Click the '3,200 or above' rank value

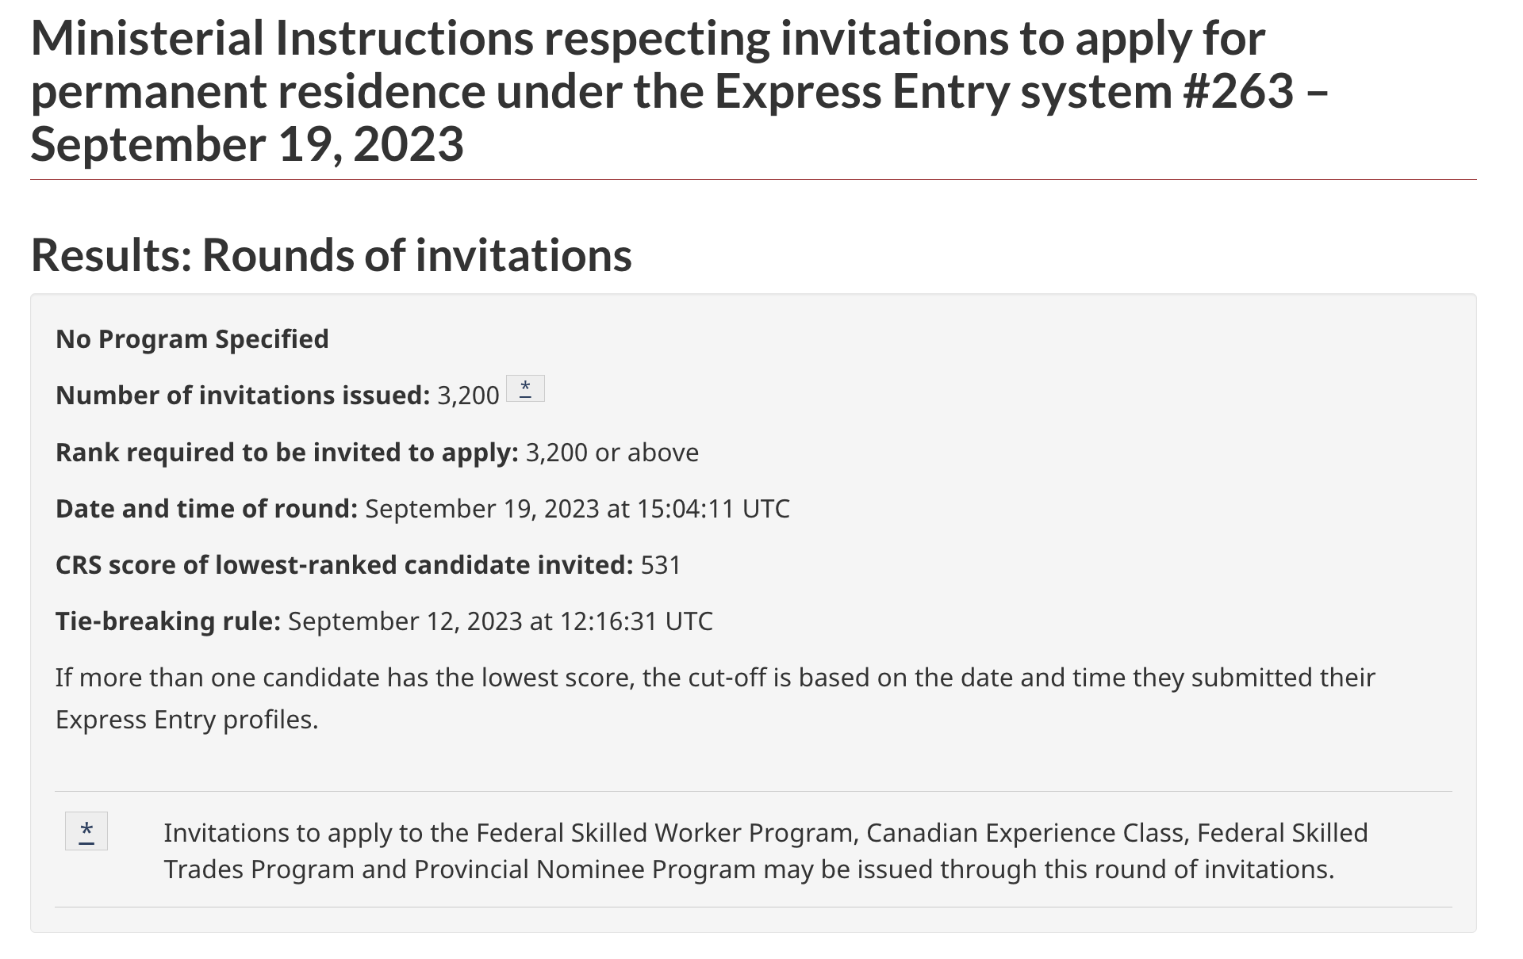[x=612, y=453]
